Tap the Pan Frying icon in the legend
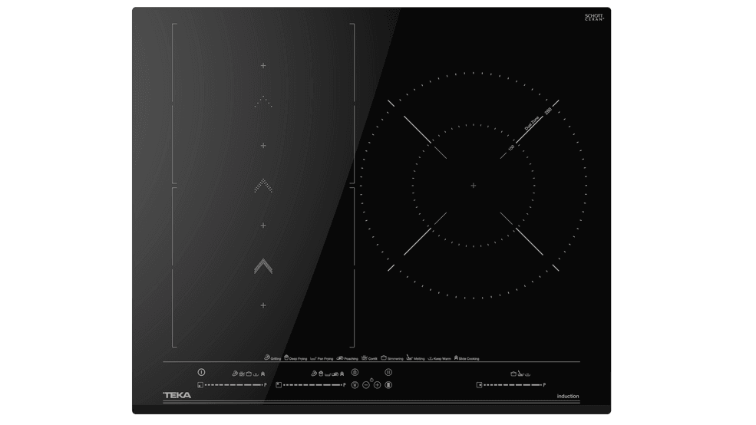This screenshot has width=756, height=425. point(313,357)
